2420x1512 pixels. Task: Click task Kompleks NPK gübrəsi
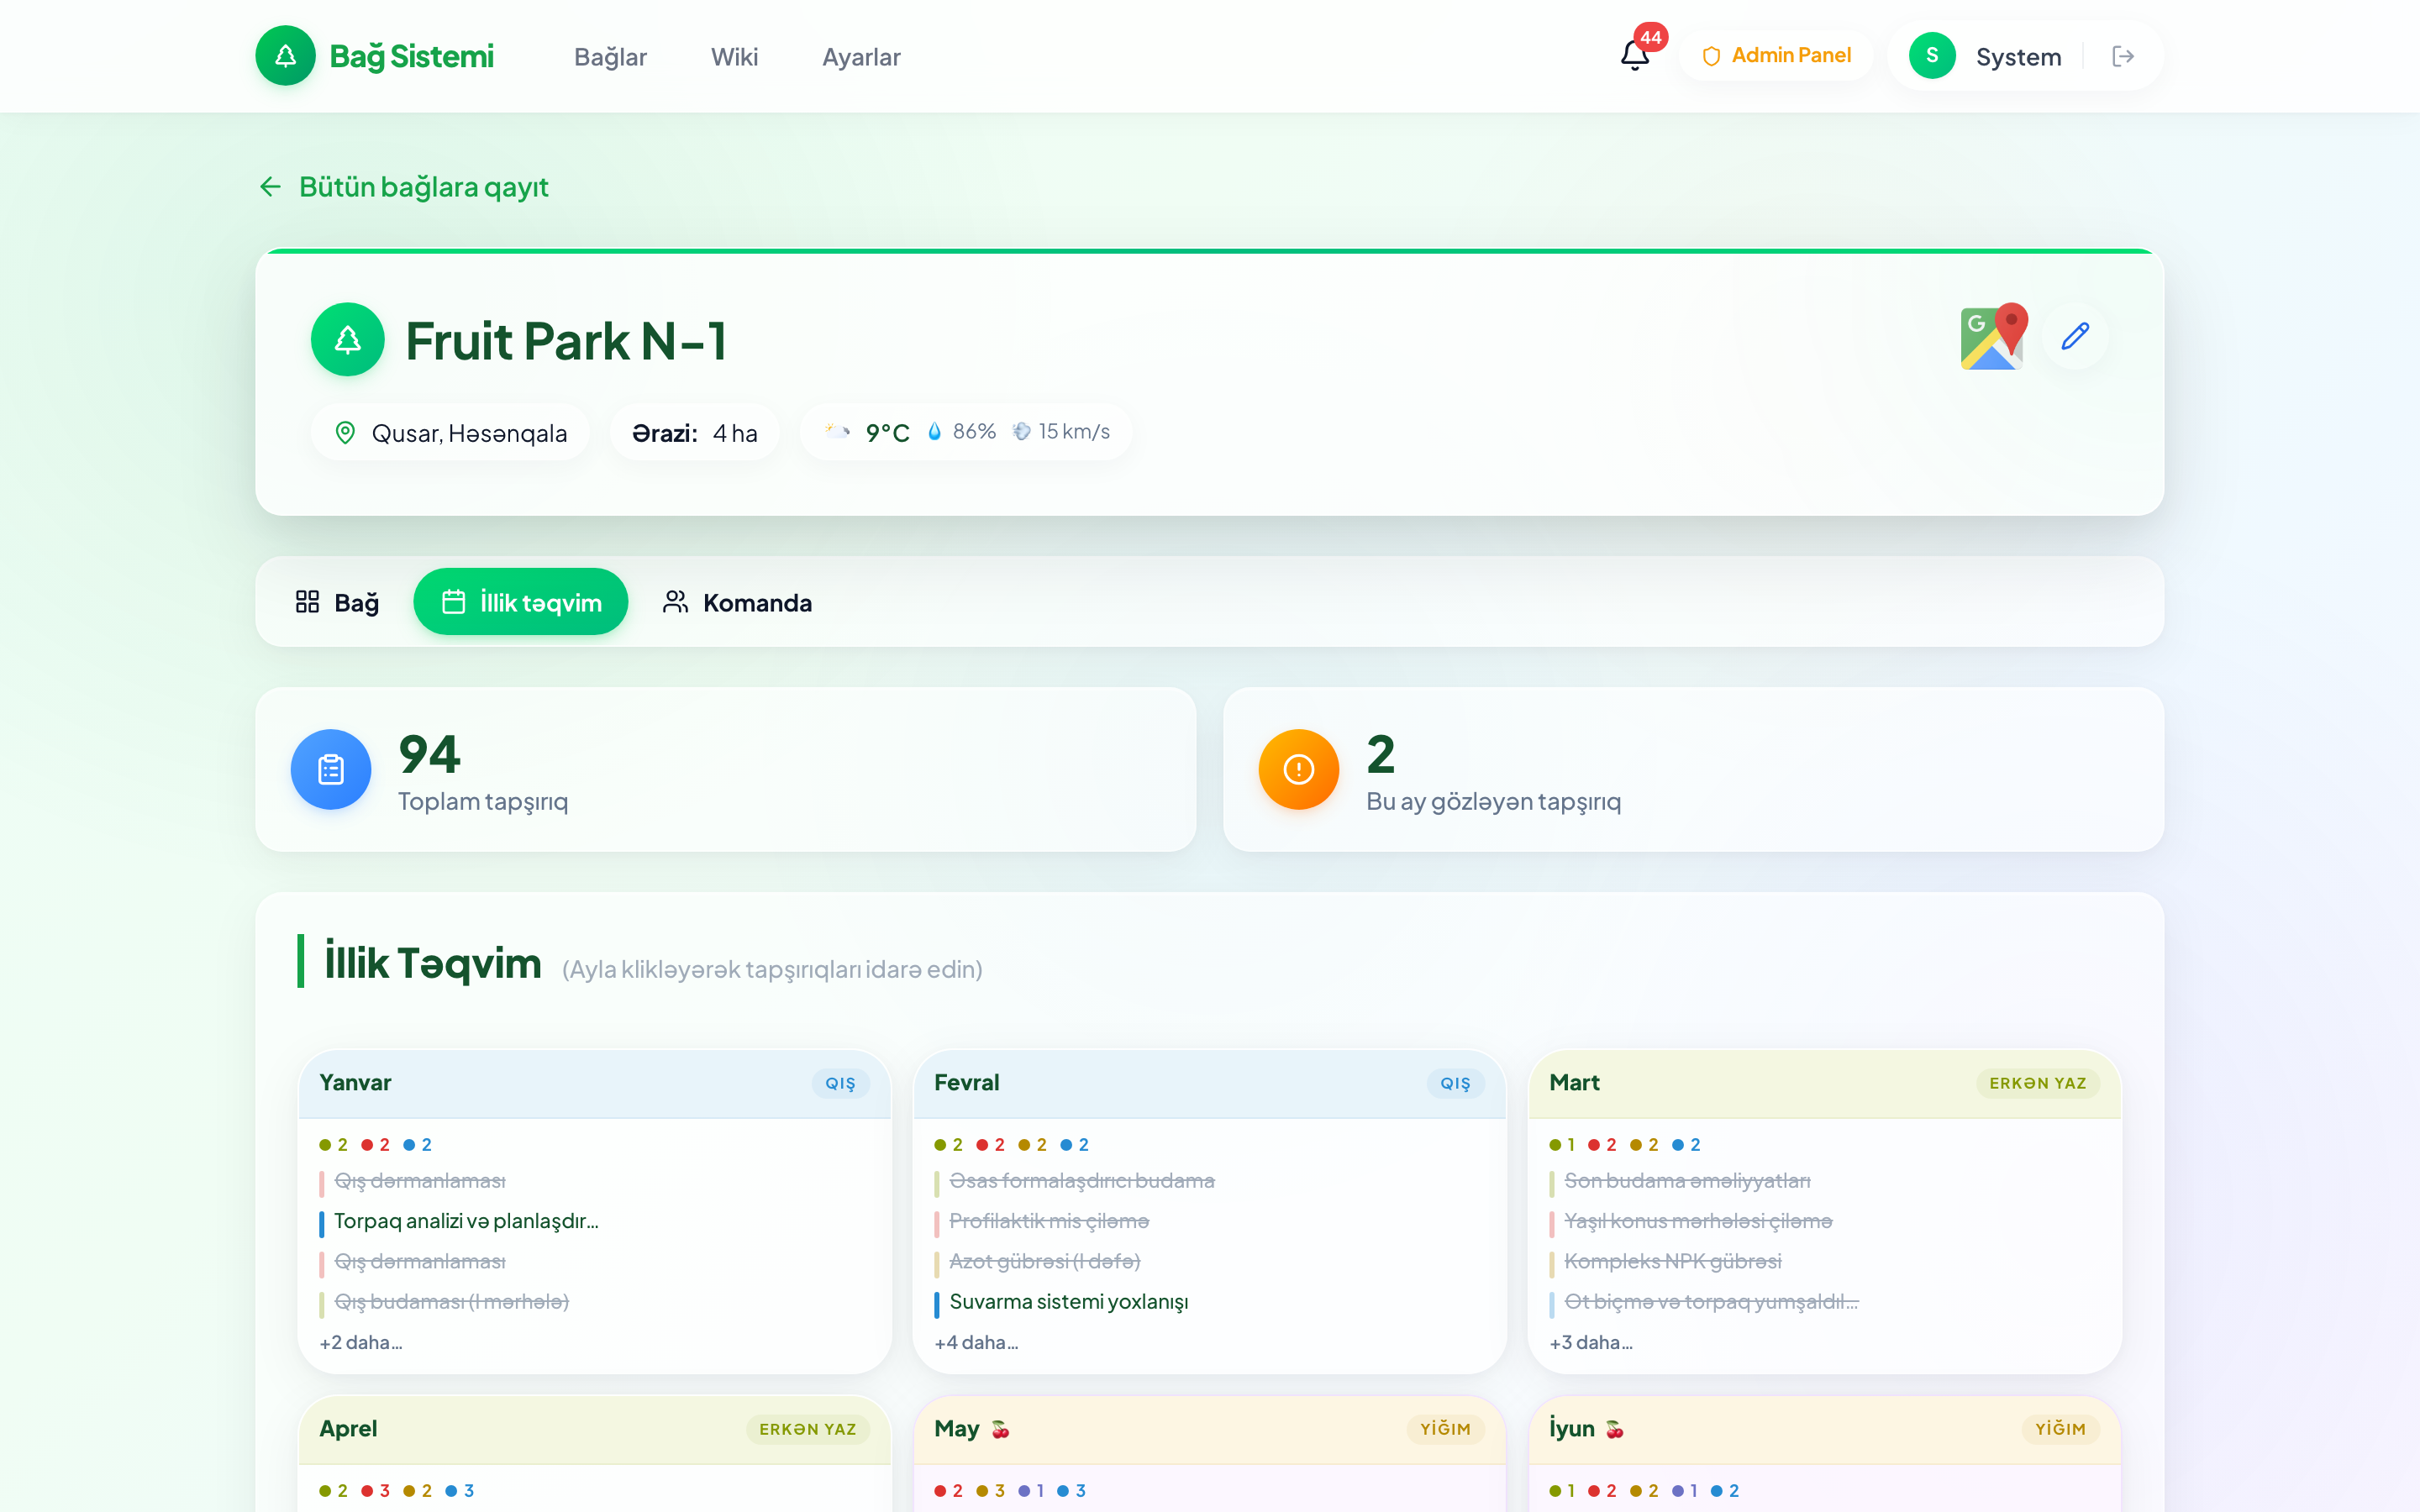1673,1262
